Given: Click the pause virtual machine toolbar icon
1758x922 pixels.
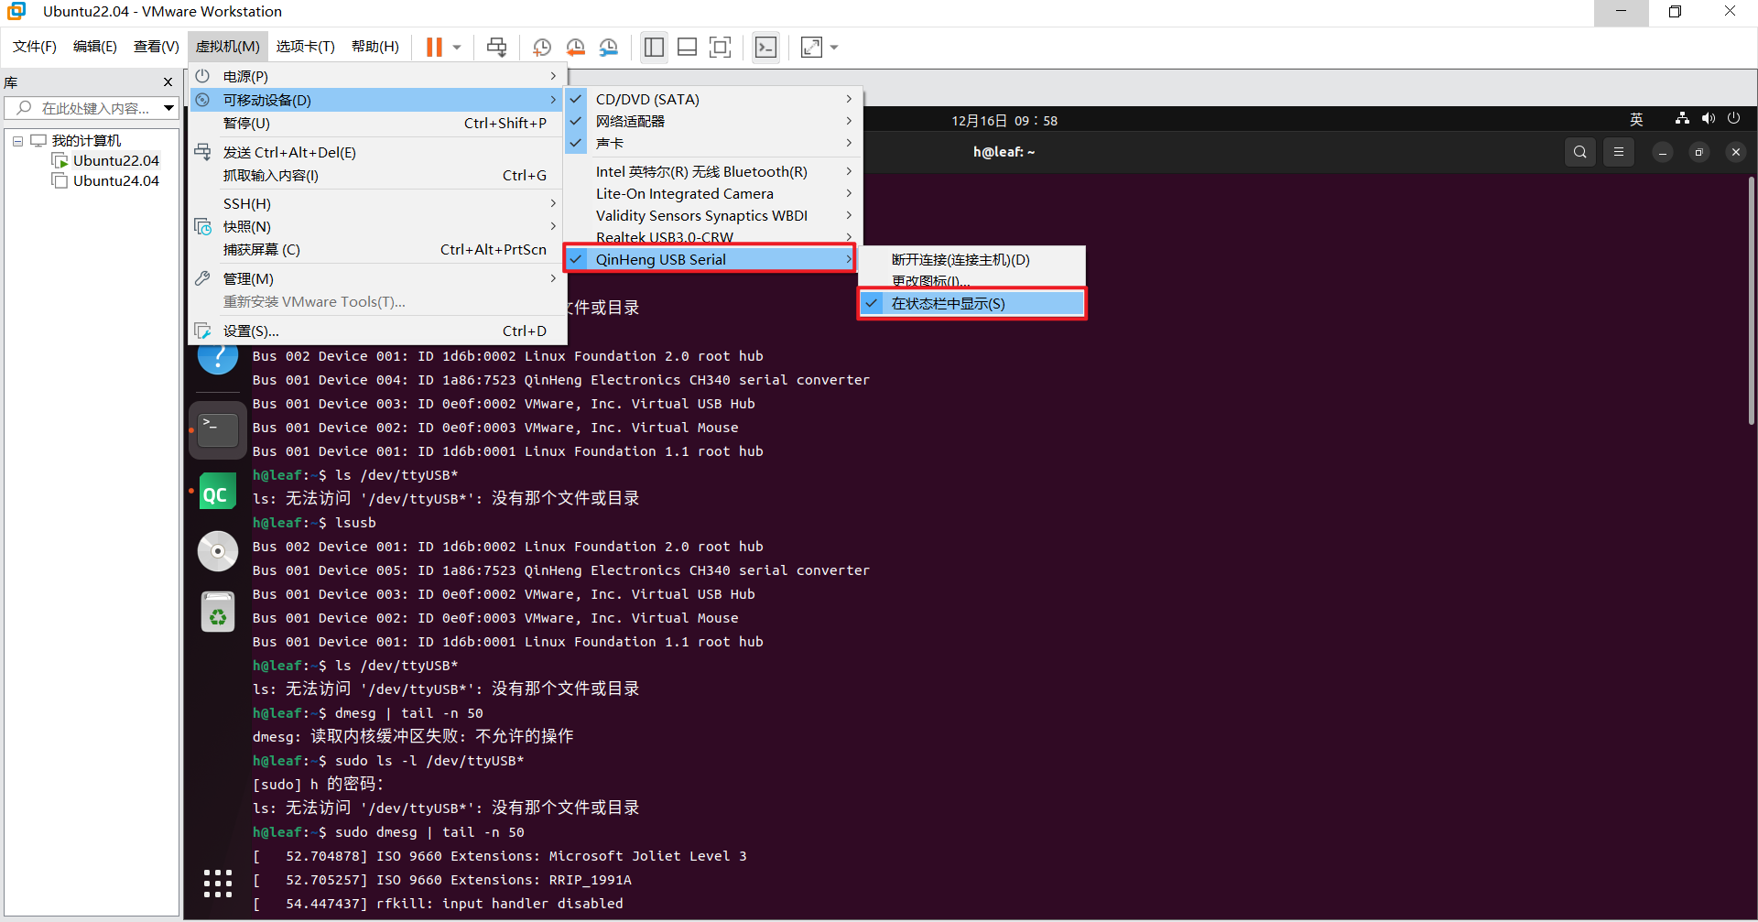Looking at the screenshot, I should coord(434,47).
